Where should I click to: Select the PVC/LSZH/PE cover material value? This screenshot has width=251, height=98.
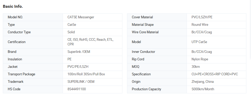coord(202,17)
